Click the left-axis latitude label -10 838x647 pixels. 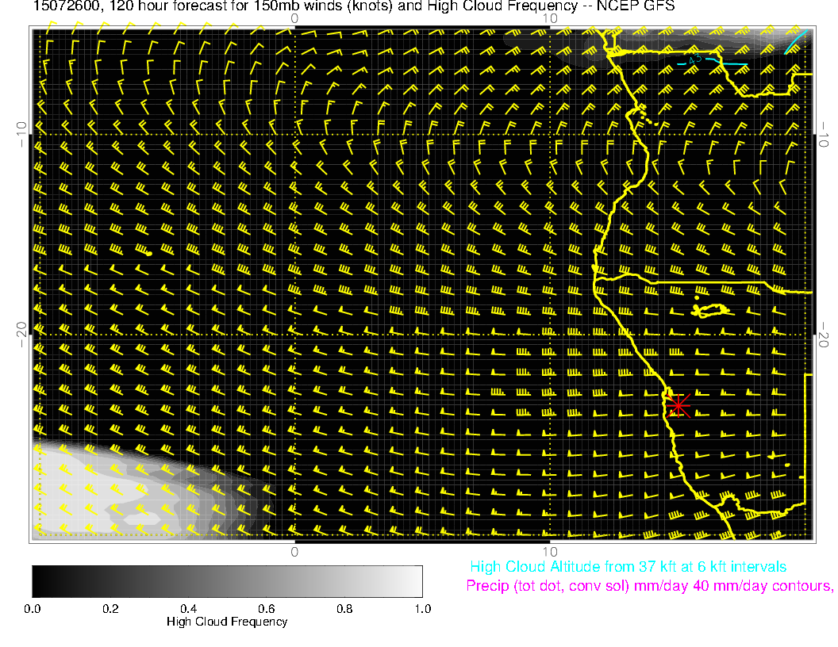click(x=21, y=134)
